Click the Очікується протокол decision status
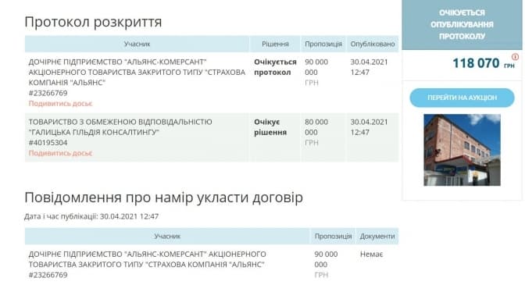Screen dimensions: 525x306 [x=275, y=67]
